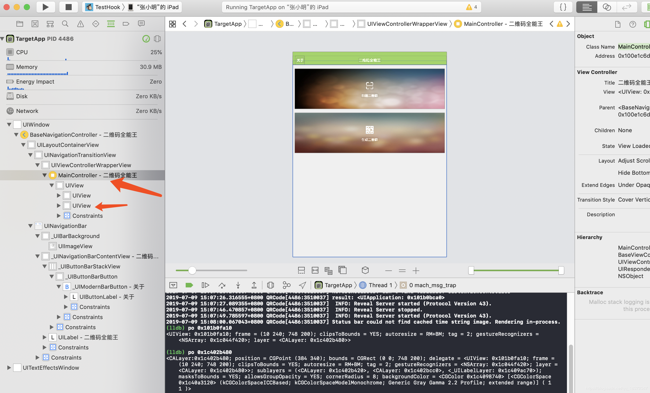Click the green gauge icon beside TargetApp PID
This screenshot has width=650, height=393.
click(x=146, y=39)
